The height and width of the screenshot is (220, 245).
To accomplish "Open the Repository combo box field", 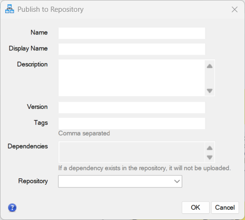I will [x=120, y=181].
